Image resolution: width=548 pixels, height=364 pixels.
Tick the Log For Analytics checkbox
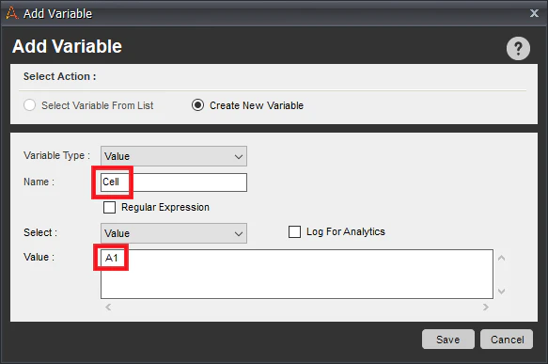(x=294, y=231)
